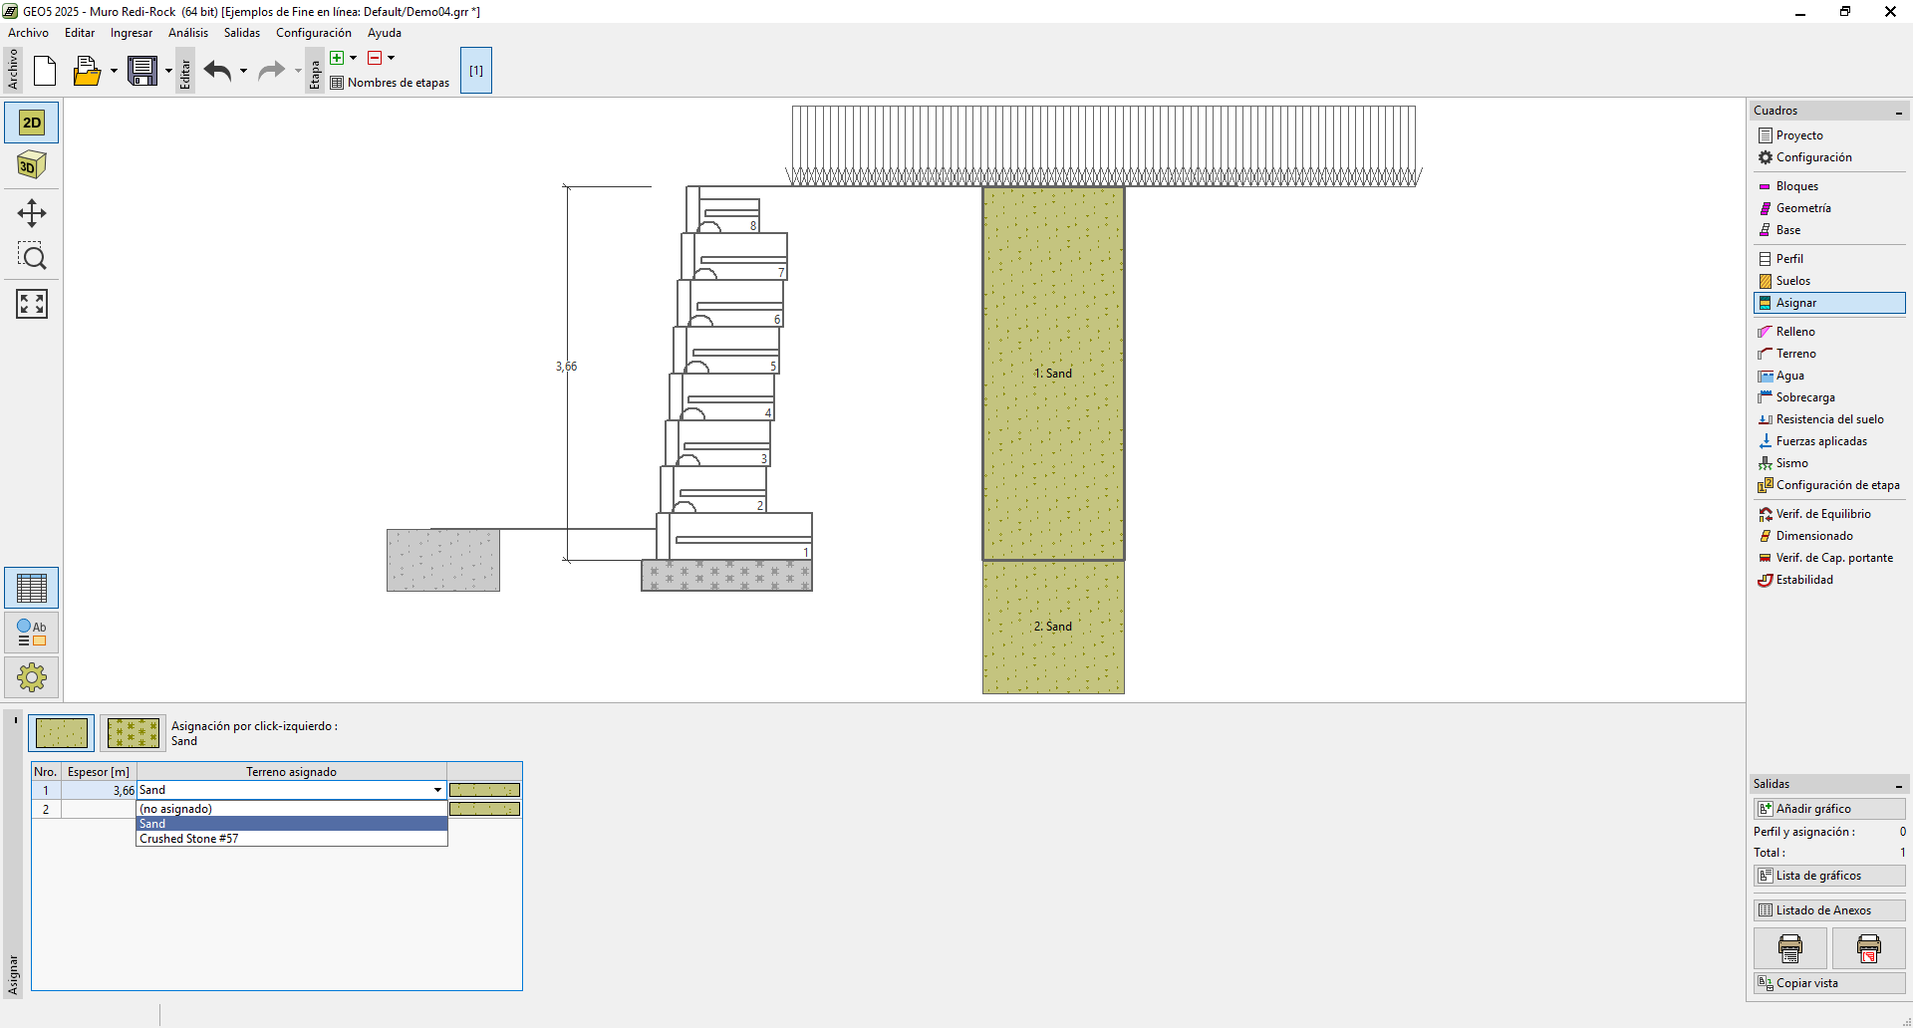This screenshot has width=1913, height=1028.
Task: Collapse the Cuadros panel
Action: tap(1898, 112)
